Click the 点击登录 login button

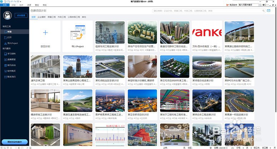(21, 15)
